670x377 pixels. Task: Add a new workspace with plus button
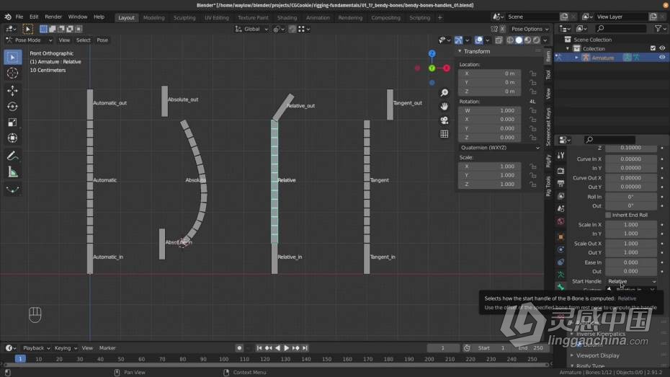pyautogui.click(x=439, y=17)
